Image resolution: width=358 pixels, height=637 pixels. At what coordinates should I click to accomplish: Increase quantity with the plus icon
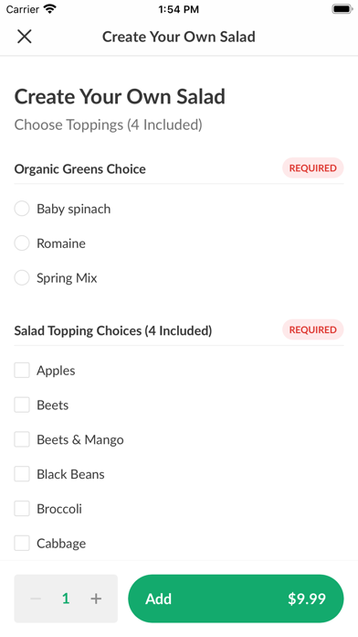[96, 599]
